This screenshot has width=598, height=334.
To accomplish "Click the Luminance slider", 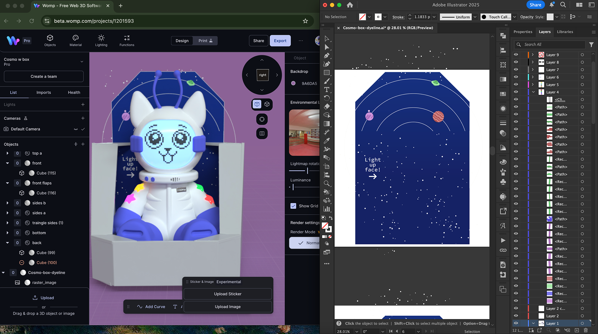I will pos(304,187).
